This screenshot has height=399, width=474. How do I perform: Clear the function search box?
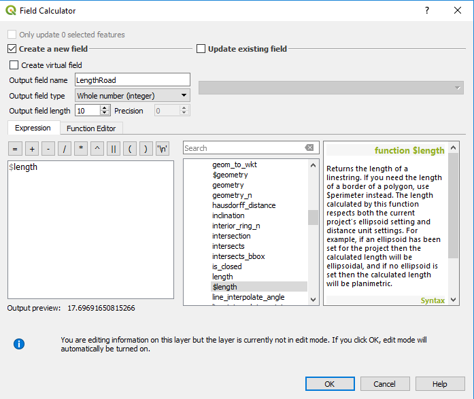click(x=309, y=148)
